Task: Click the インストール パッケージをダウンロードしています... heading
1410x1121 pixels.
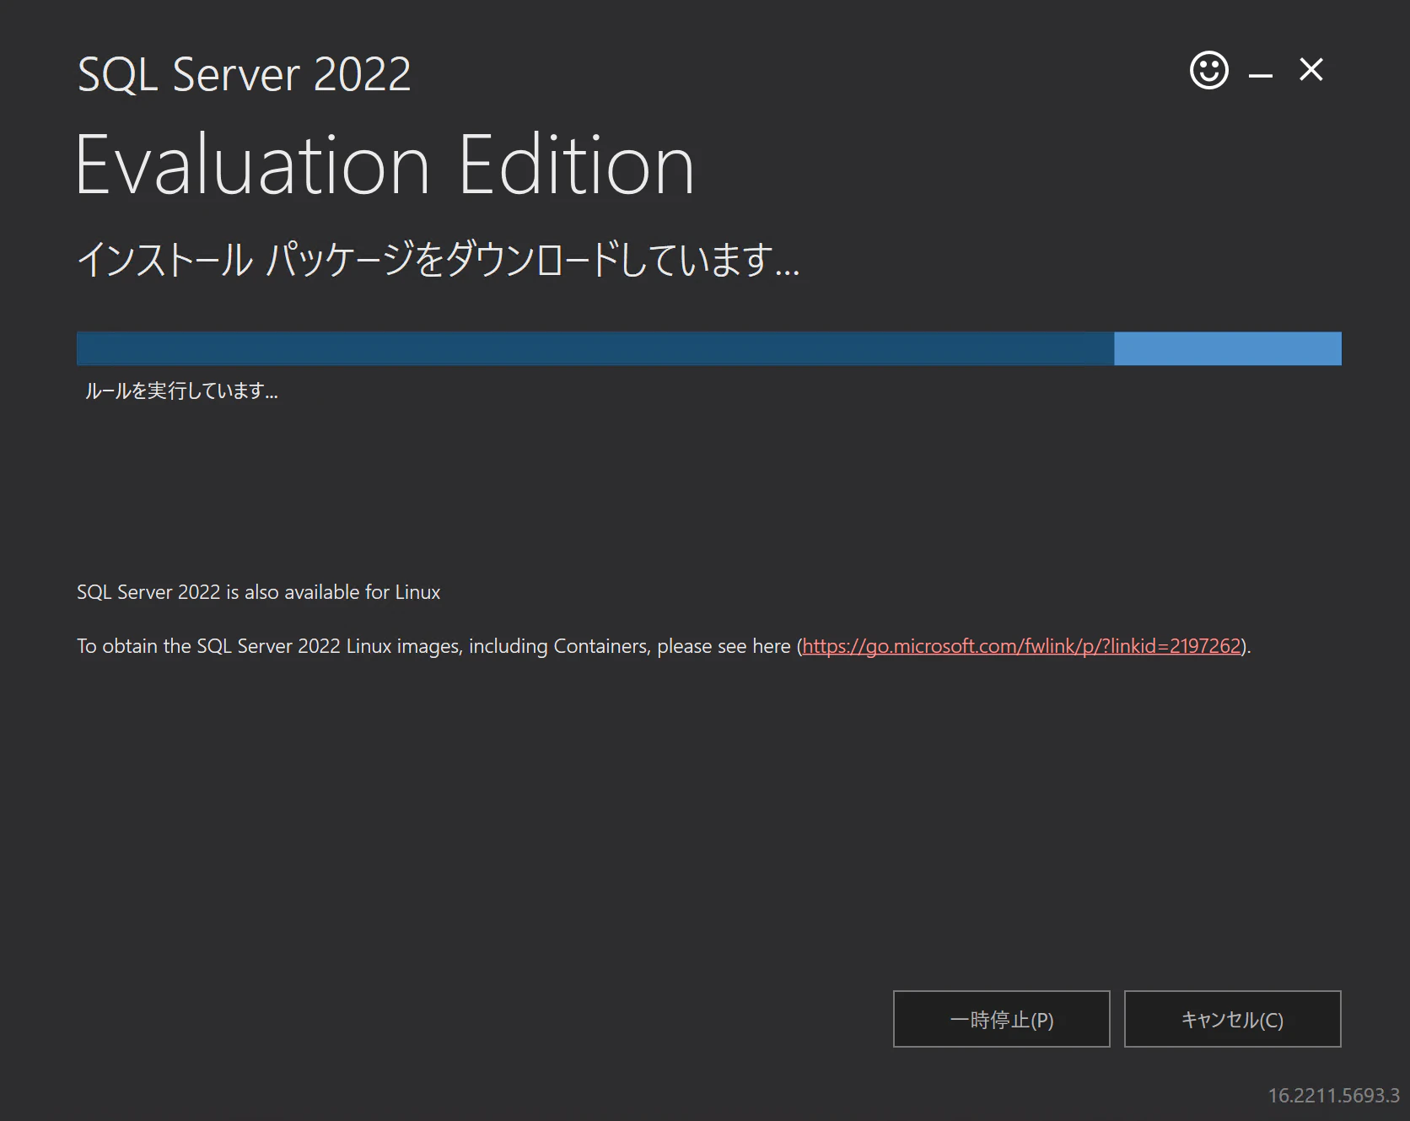Action: pos(438,259)
